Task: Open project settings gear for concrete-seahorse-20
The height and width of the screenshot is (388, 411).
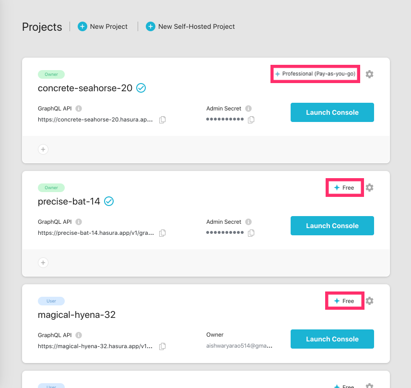Action: tap(369, 74)
